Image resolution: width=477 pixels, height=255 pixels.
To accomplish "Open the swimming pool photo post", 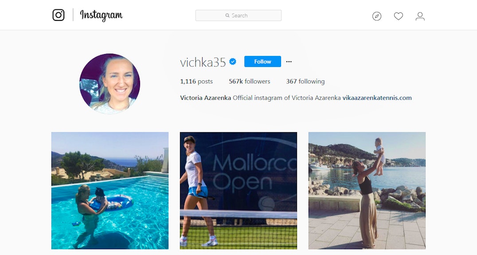I will coord(110,191).
